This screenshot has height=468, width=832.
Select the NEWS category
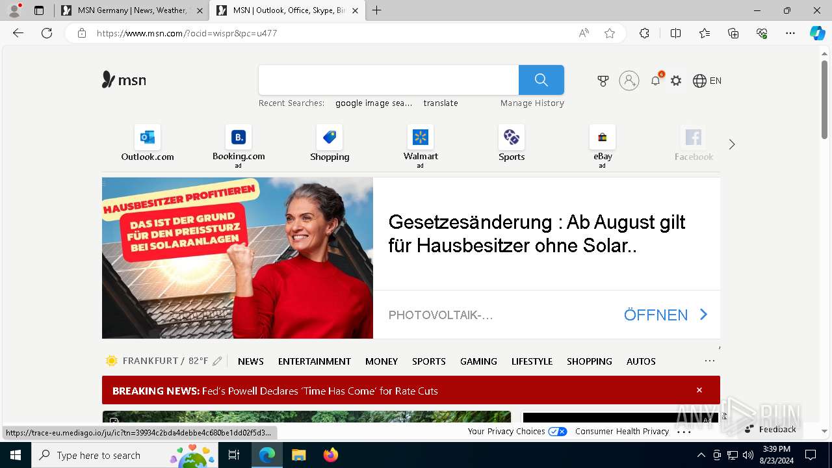[251, 361]
